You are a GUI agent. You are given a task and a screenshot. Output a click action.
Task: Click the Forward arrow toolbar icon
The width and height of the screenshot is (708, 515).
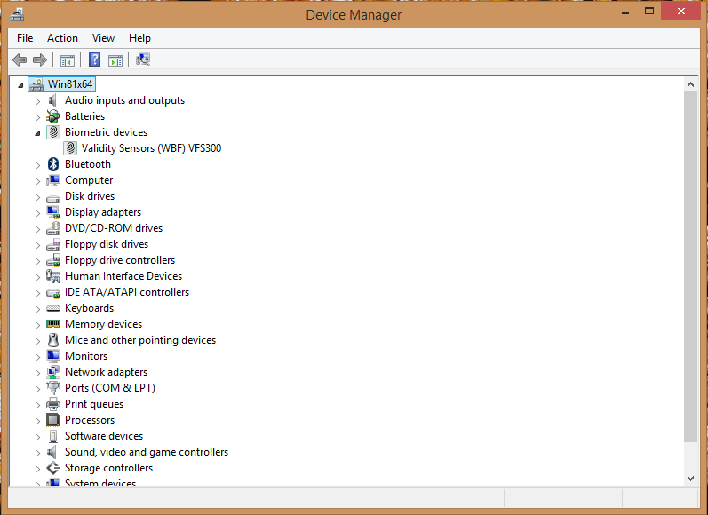(x=40, y=59)
